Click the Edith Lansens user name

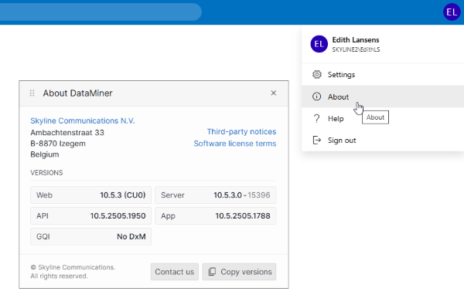point(356,40)
